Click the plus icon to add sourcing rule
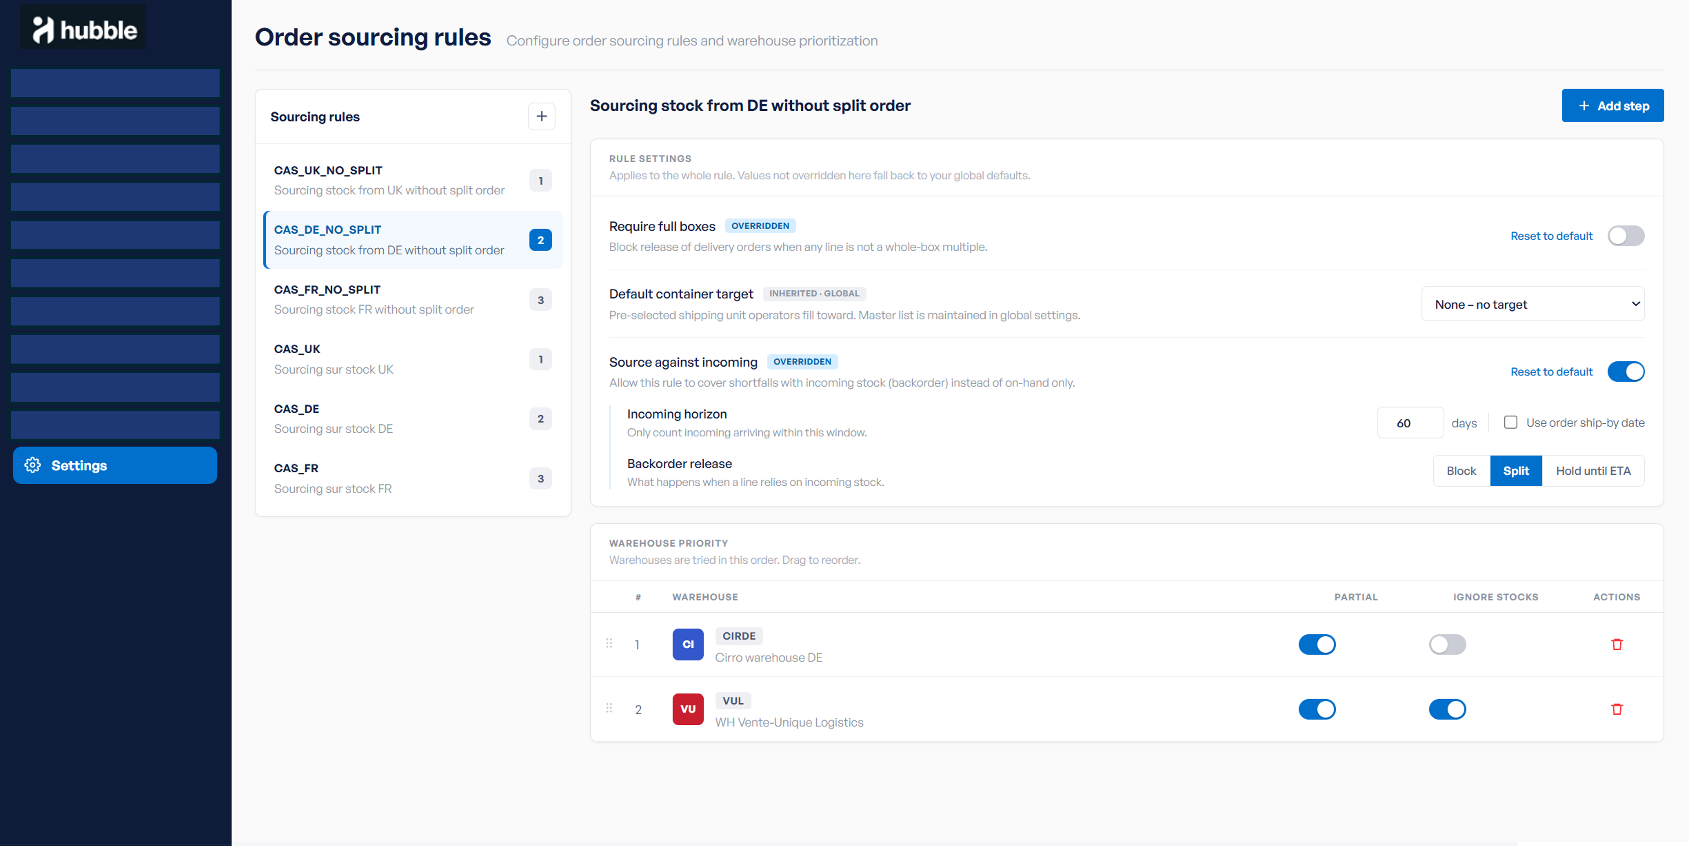This screenshot has height=846, width=1689. tap(542, 116)
